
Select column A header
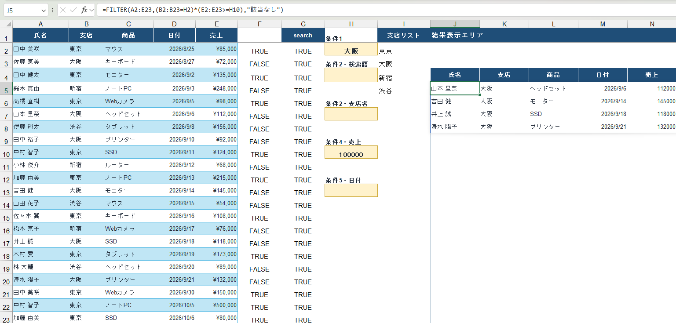[40, 24]
